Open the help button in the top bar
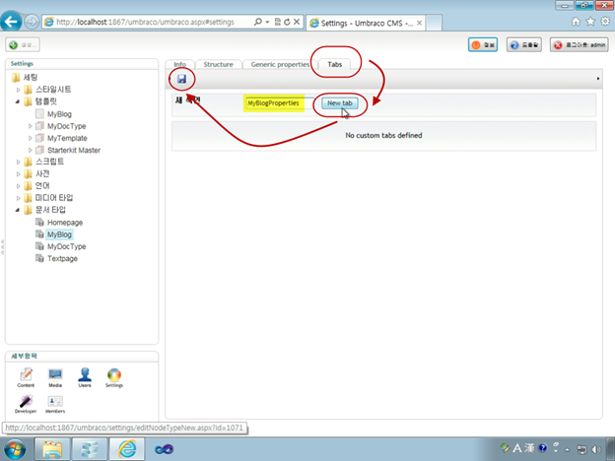The width and height of the screenshot is (615, 461). (524, 45)
